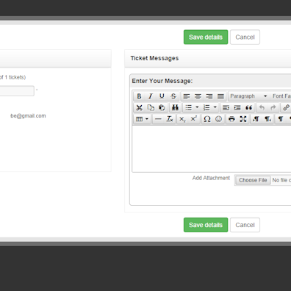The height and width of the screenshot is (291, 291).
Task: Toggle bold formatting in message editor
Action: coord(139,96)
